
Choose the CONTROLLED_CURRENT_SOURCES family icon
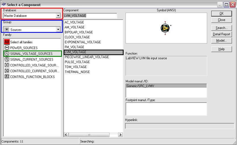point(7,71)
